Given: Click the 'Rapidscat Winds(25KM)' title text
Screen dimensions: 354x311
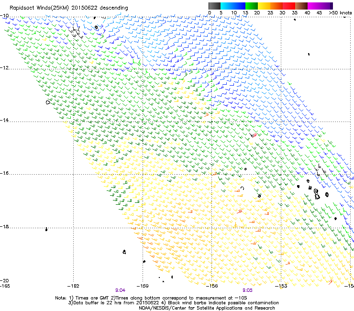Looking at the screenshot, I should tap(39, 8).
